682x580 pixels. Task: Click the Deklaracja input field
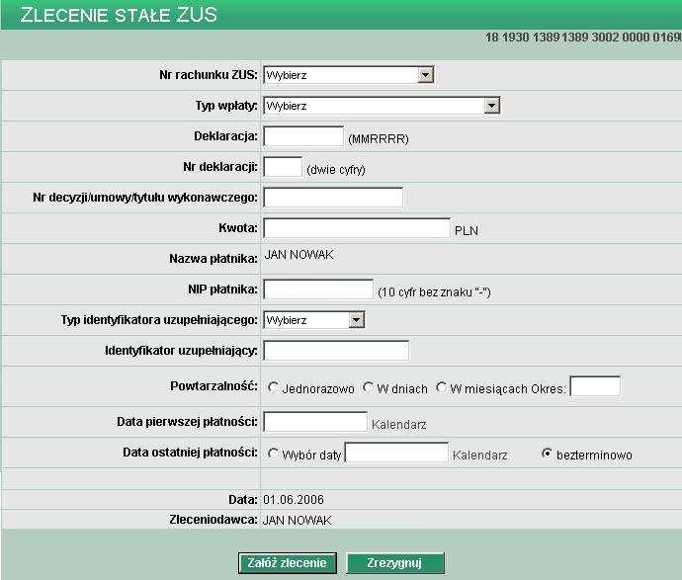(303, 136)
